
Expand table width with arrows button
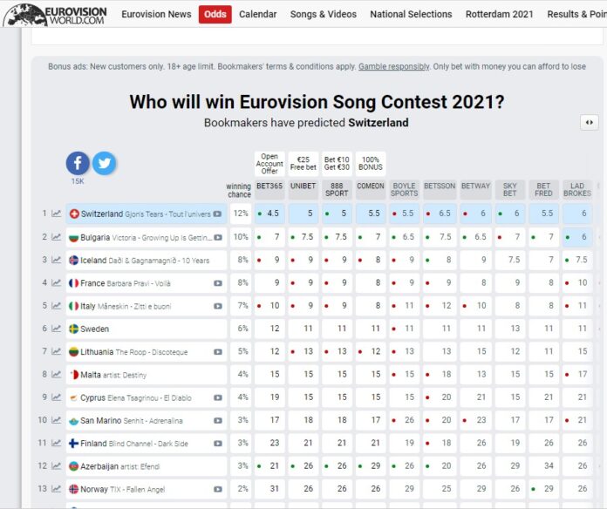(589, 123)
